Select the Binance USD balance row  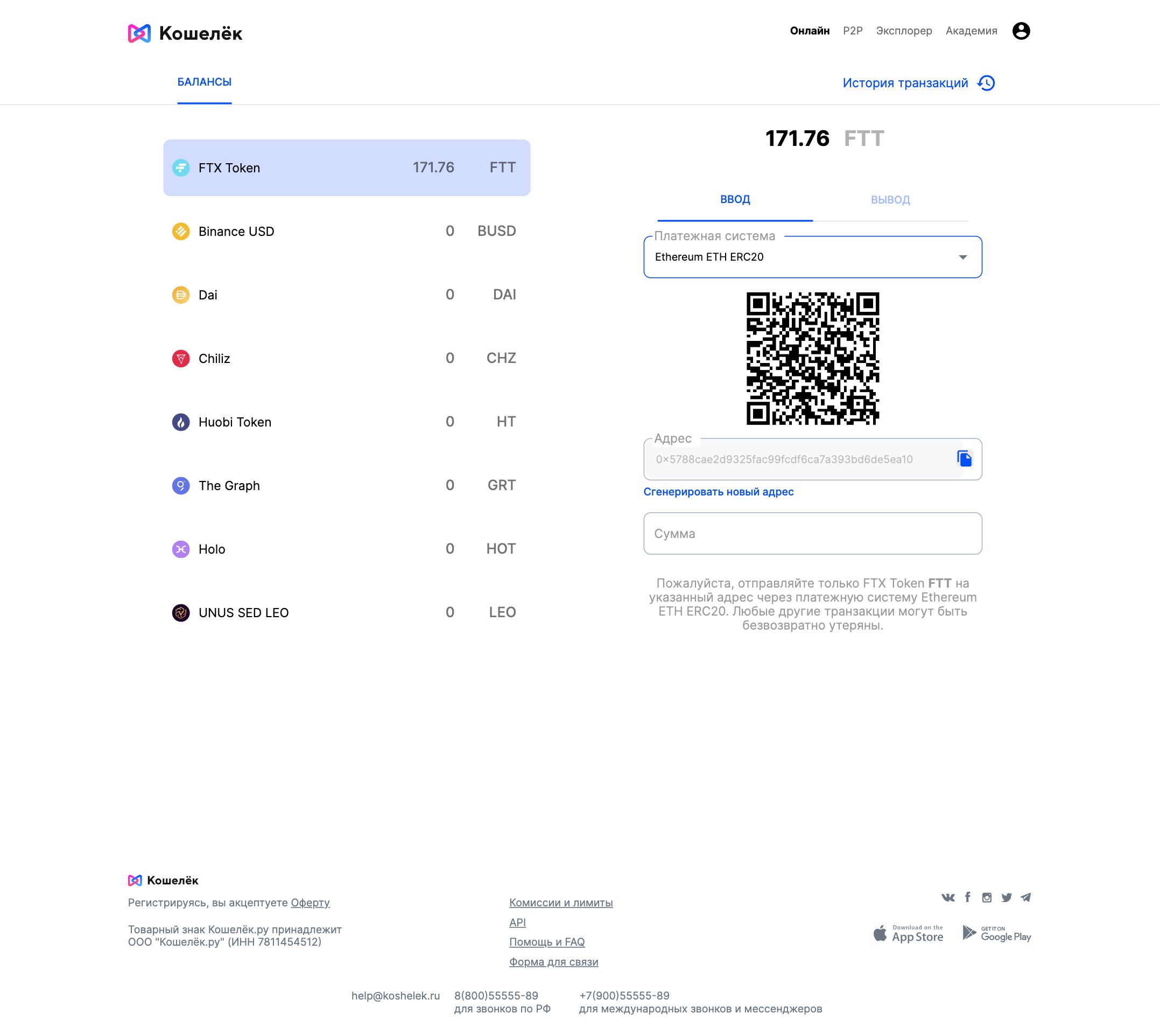[x=346, y=231]
